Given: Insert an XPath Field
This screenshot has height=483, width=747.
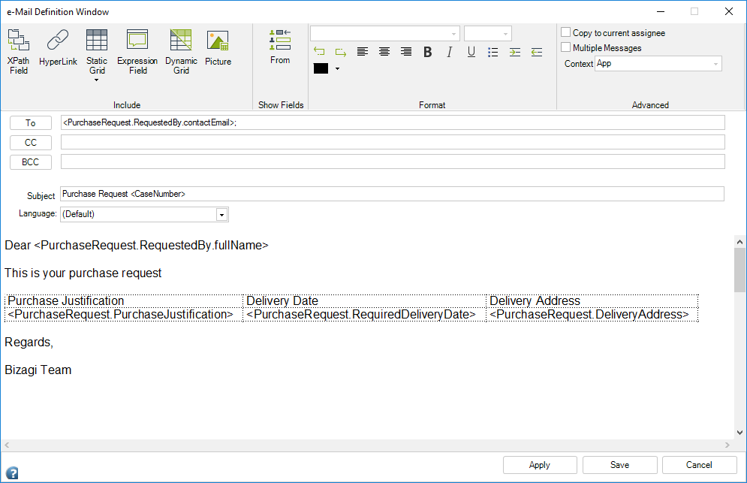Looking at the screenshot, I should [x=19, y=52].
